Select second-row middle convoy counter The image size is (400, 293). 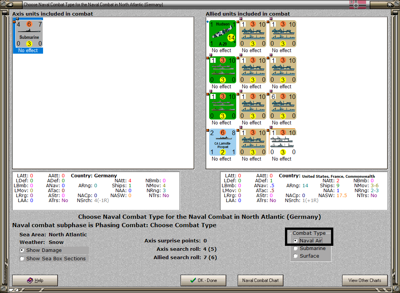coord(253,70)
